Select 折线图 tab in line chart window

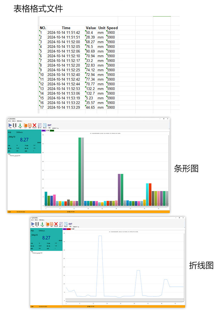[x=73, y=229]
